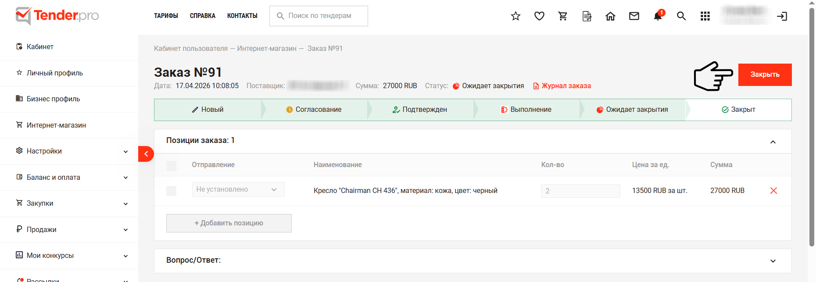Expand the Вопрос/Ответ panel

tap(773, 261)
